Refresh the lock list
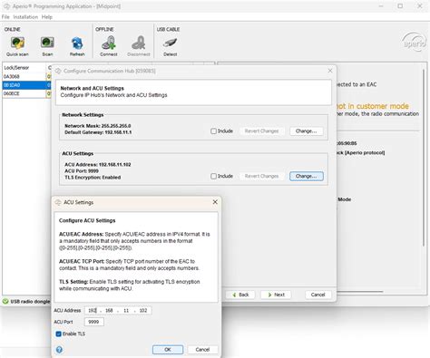 click(x=77, y=46)
